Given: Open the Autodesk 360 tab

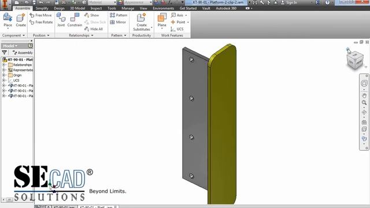Looking at the screenshot, I should point(226,8).
